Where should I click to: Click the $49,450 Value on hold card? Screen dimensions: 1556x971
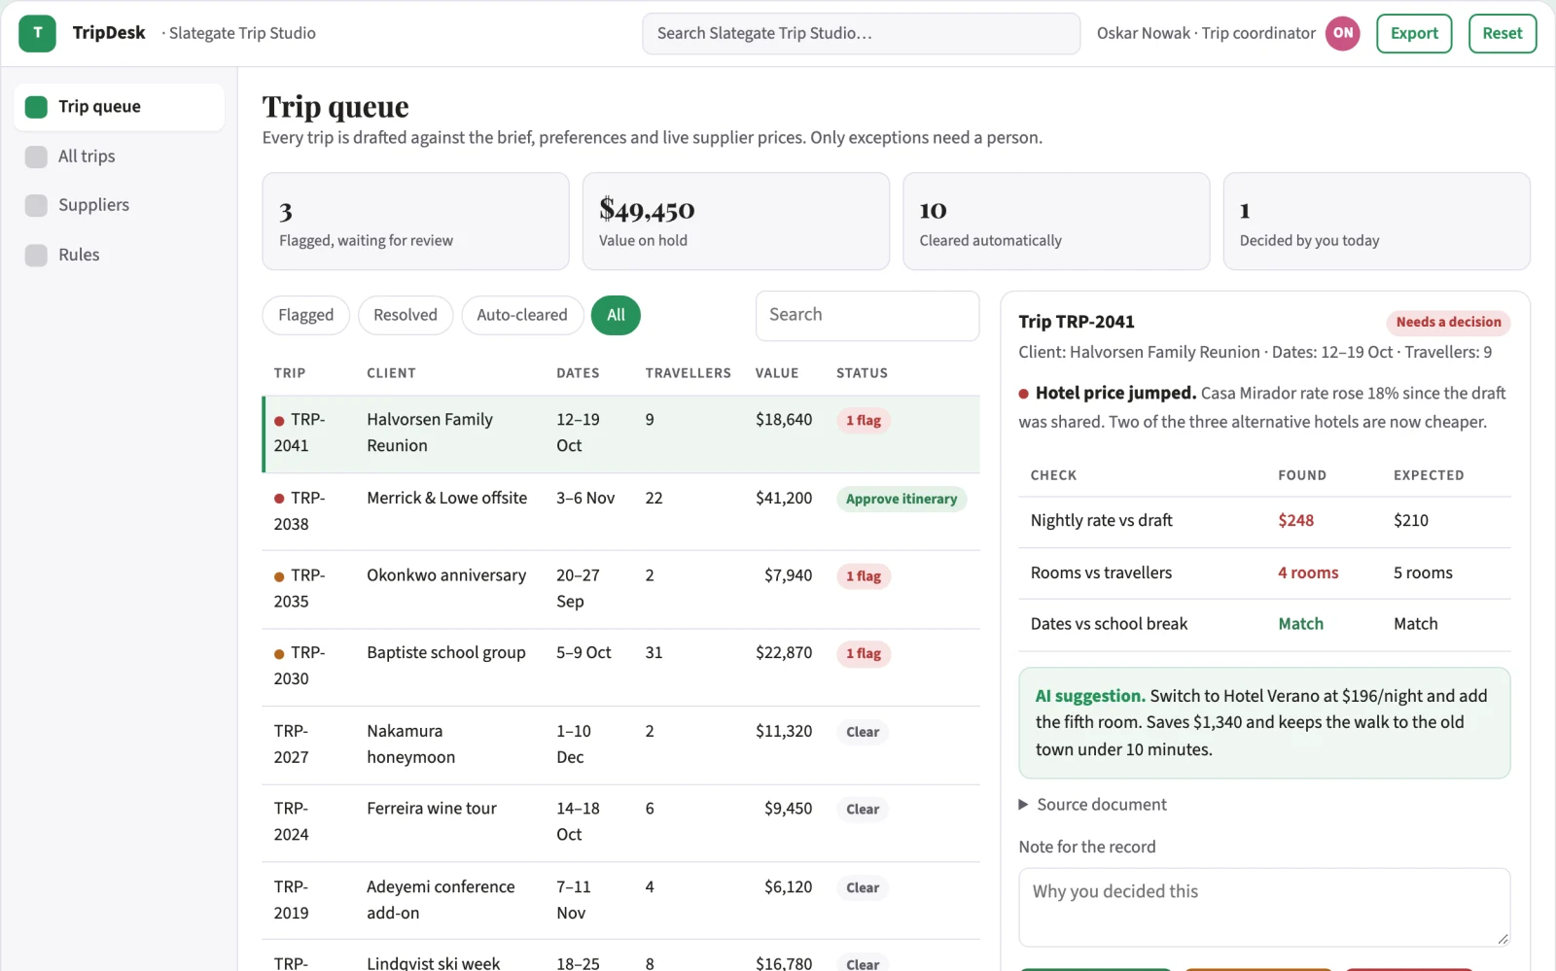[x=736, y=222]
